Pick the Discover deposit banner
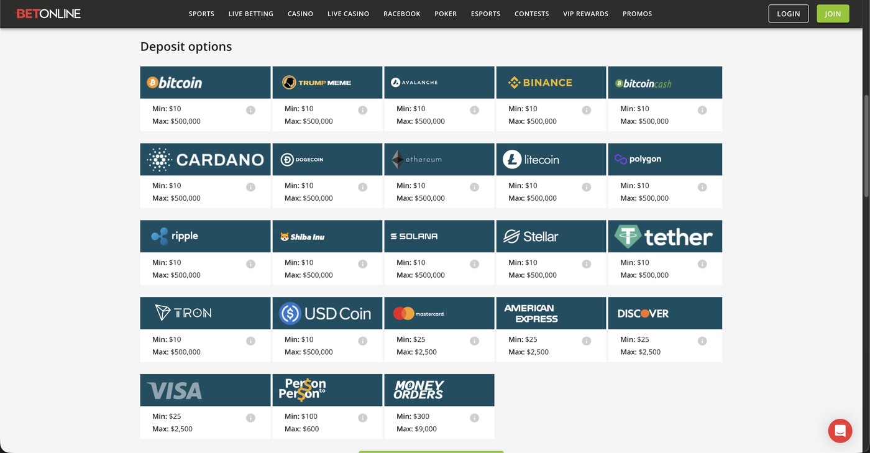The height and width of the screenshot is (453, 870). click(665, 314)
